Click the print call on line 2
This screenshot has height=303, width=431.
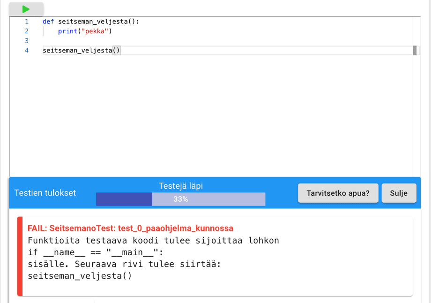pos(67,31)
